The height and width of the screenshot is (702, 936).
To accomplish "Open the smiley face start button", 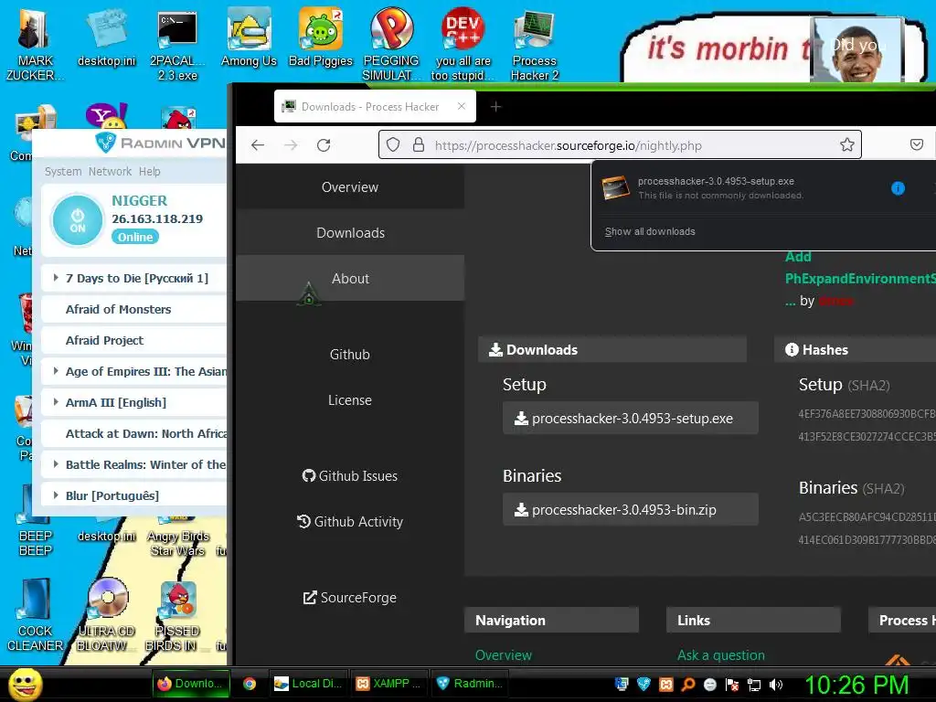I will [x=25, y=685].
